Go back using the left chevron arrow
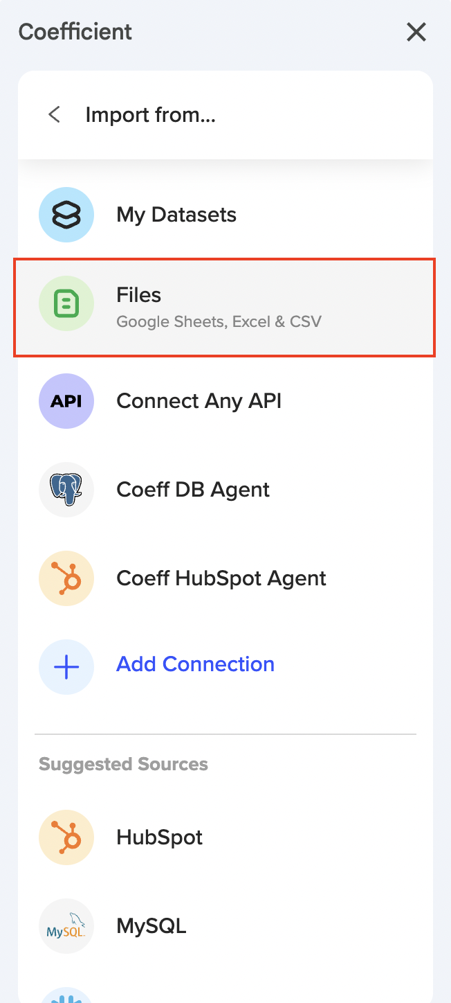 (54, 114)
